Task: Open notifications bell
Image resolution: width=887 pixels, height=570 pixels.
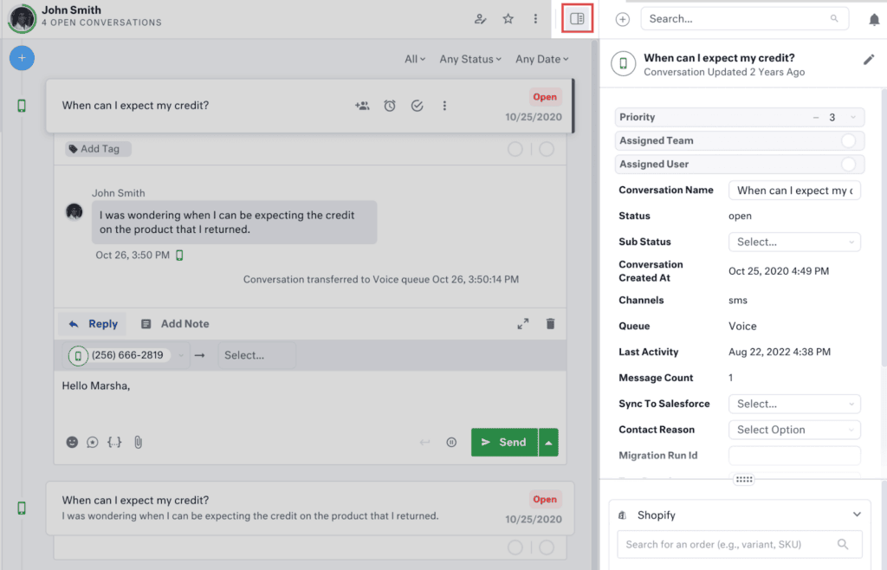Action: pos(873,19)
